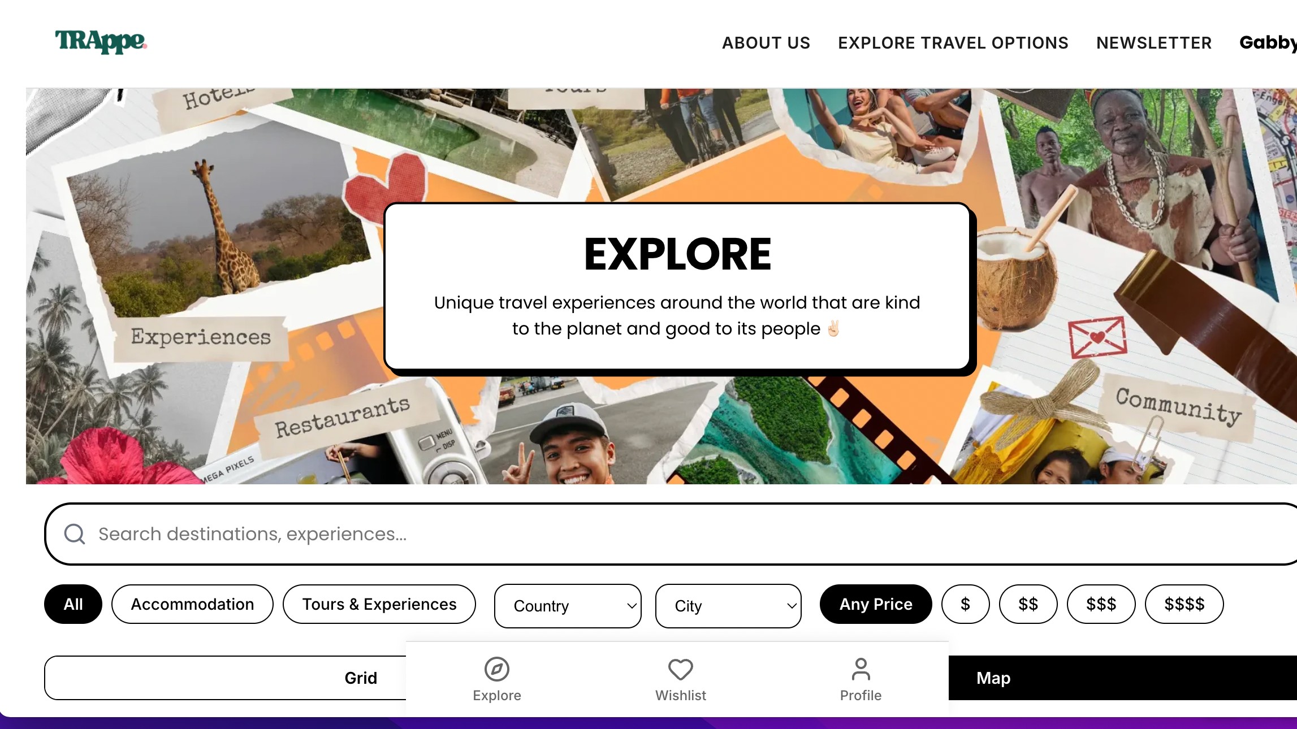The height and width of the screenshot is (729, 1297).
Task: Open the Gabby account menu
Action: coord(1268,42)
